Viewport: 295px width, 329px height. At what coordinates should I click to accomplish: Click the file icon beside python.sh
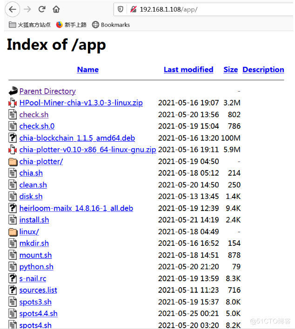click(x=13, y=266)
